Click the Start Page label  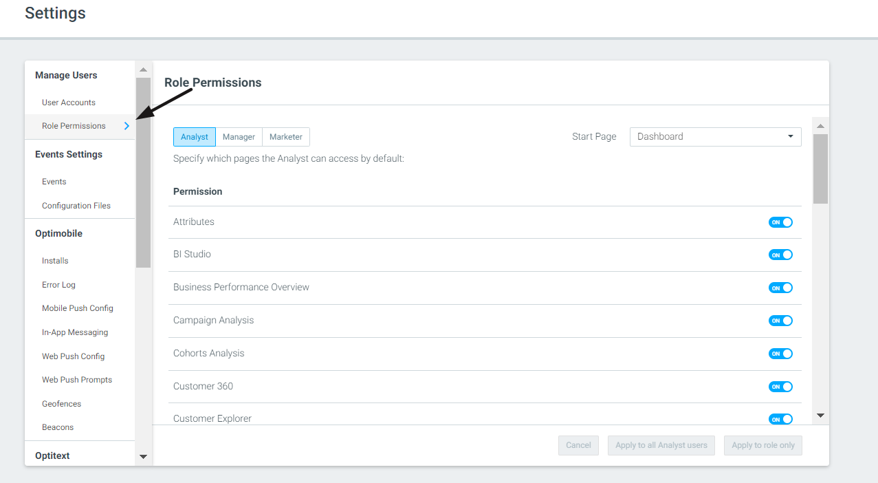(x=594, y=136)
